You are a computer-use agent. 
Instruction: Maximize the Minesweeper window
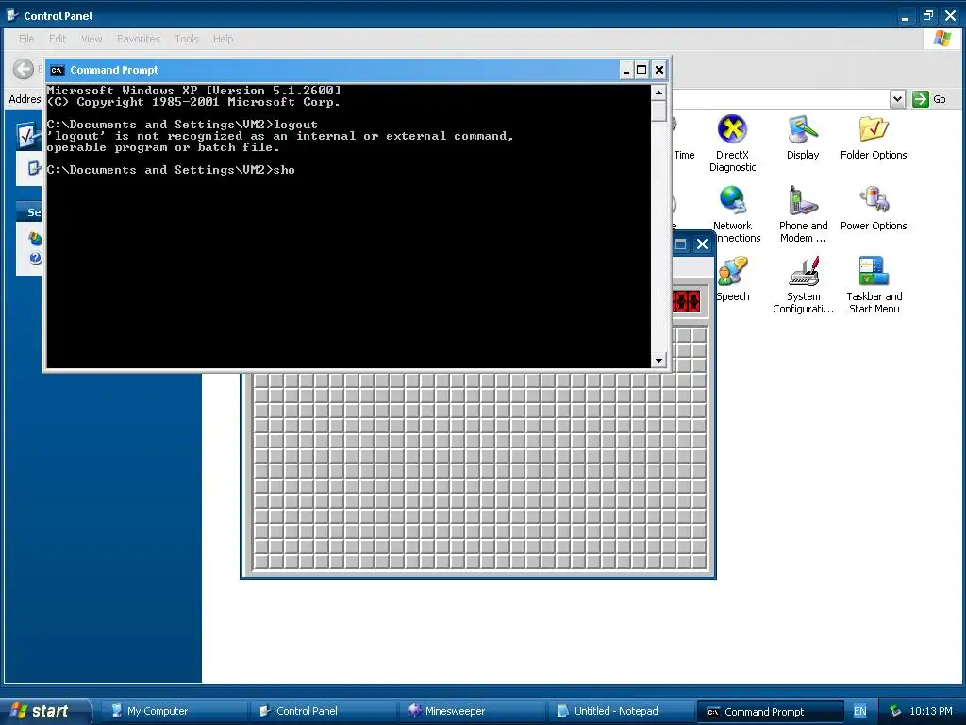coord(680,244)
